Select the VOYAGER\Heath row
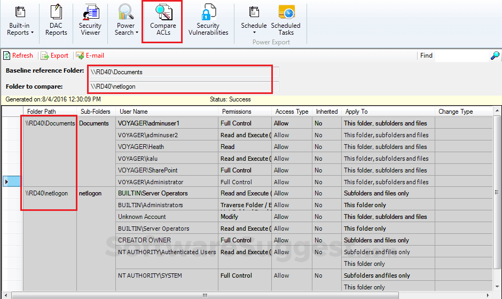Viewport: 502px width, 299px height. coord(167,147)
